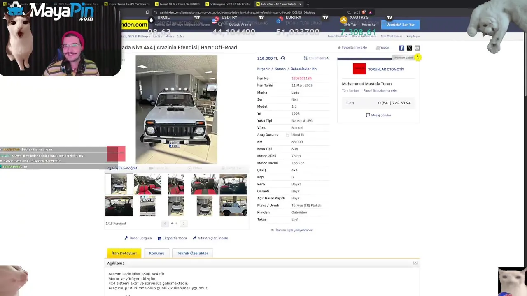Open the Konumu tab
This screenshot has height=296, width=527.
pyautogui.click(x=156, y=253)
